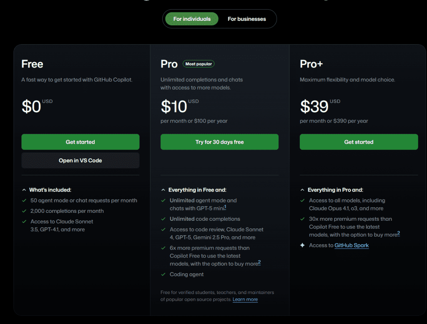Collapse the Everything in Free and list
The height and width of the screenshot is (324, 427).
[x=163, y=190]
